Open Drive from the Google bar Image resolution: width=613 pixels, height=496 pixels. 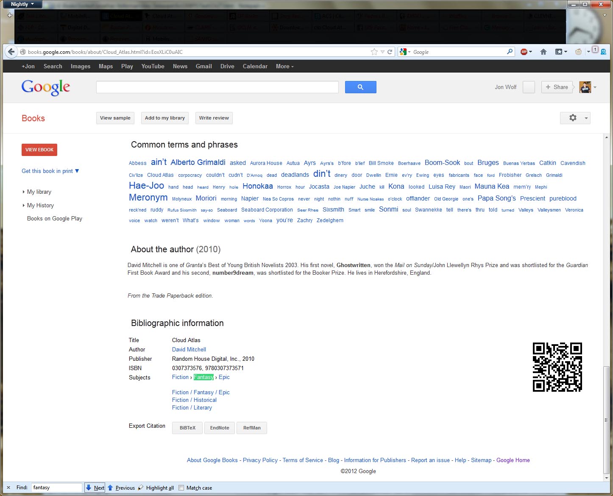coord(227,66)
